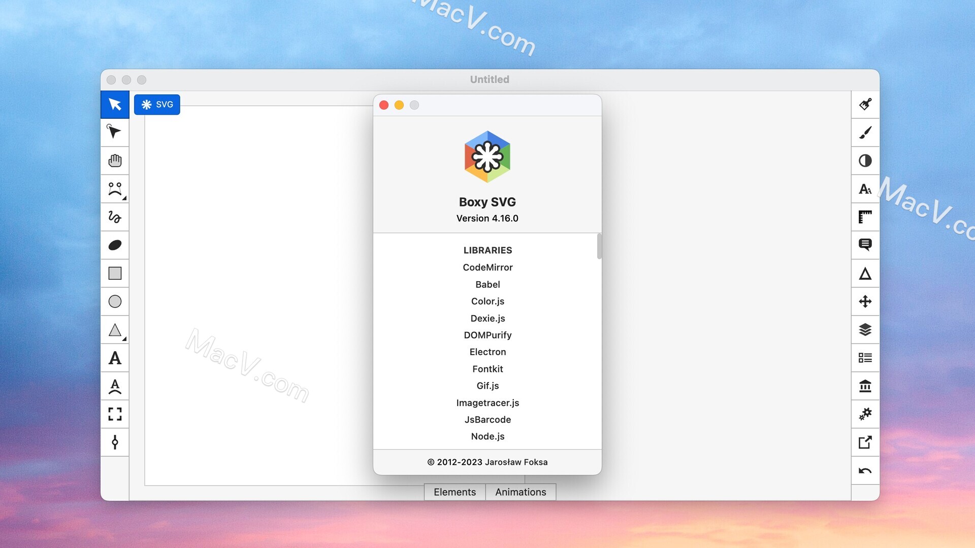
Task: Open the Generators gears panel
Action: coord(865,414)
